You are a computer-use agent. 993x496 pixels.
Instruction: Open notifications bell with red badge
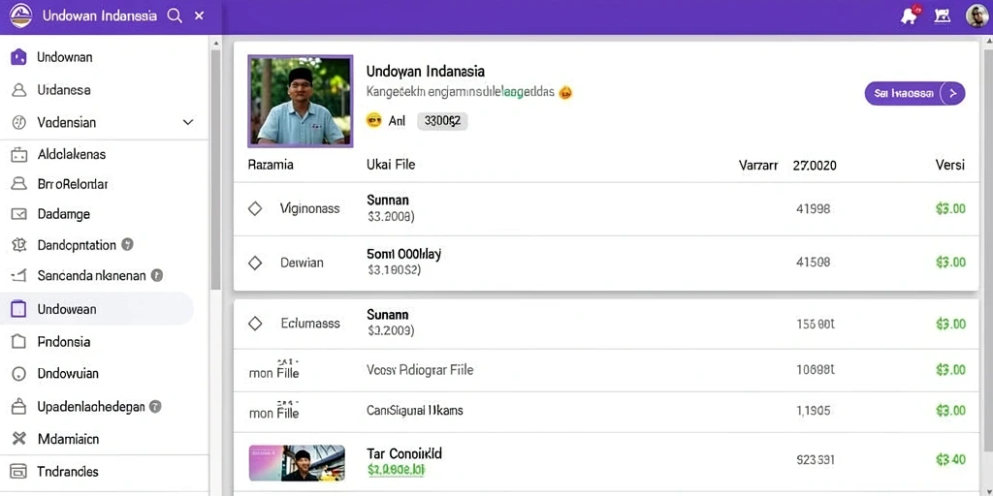tap(910, 15)
